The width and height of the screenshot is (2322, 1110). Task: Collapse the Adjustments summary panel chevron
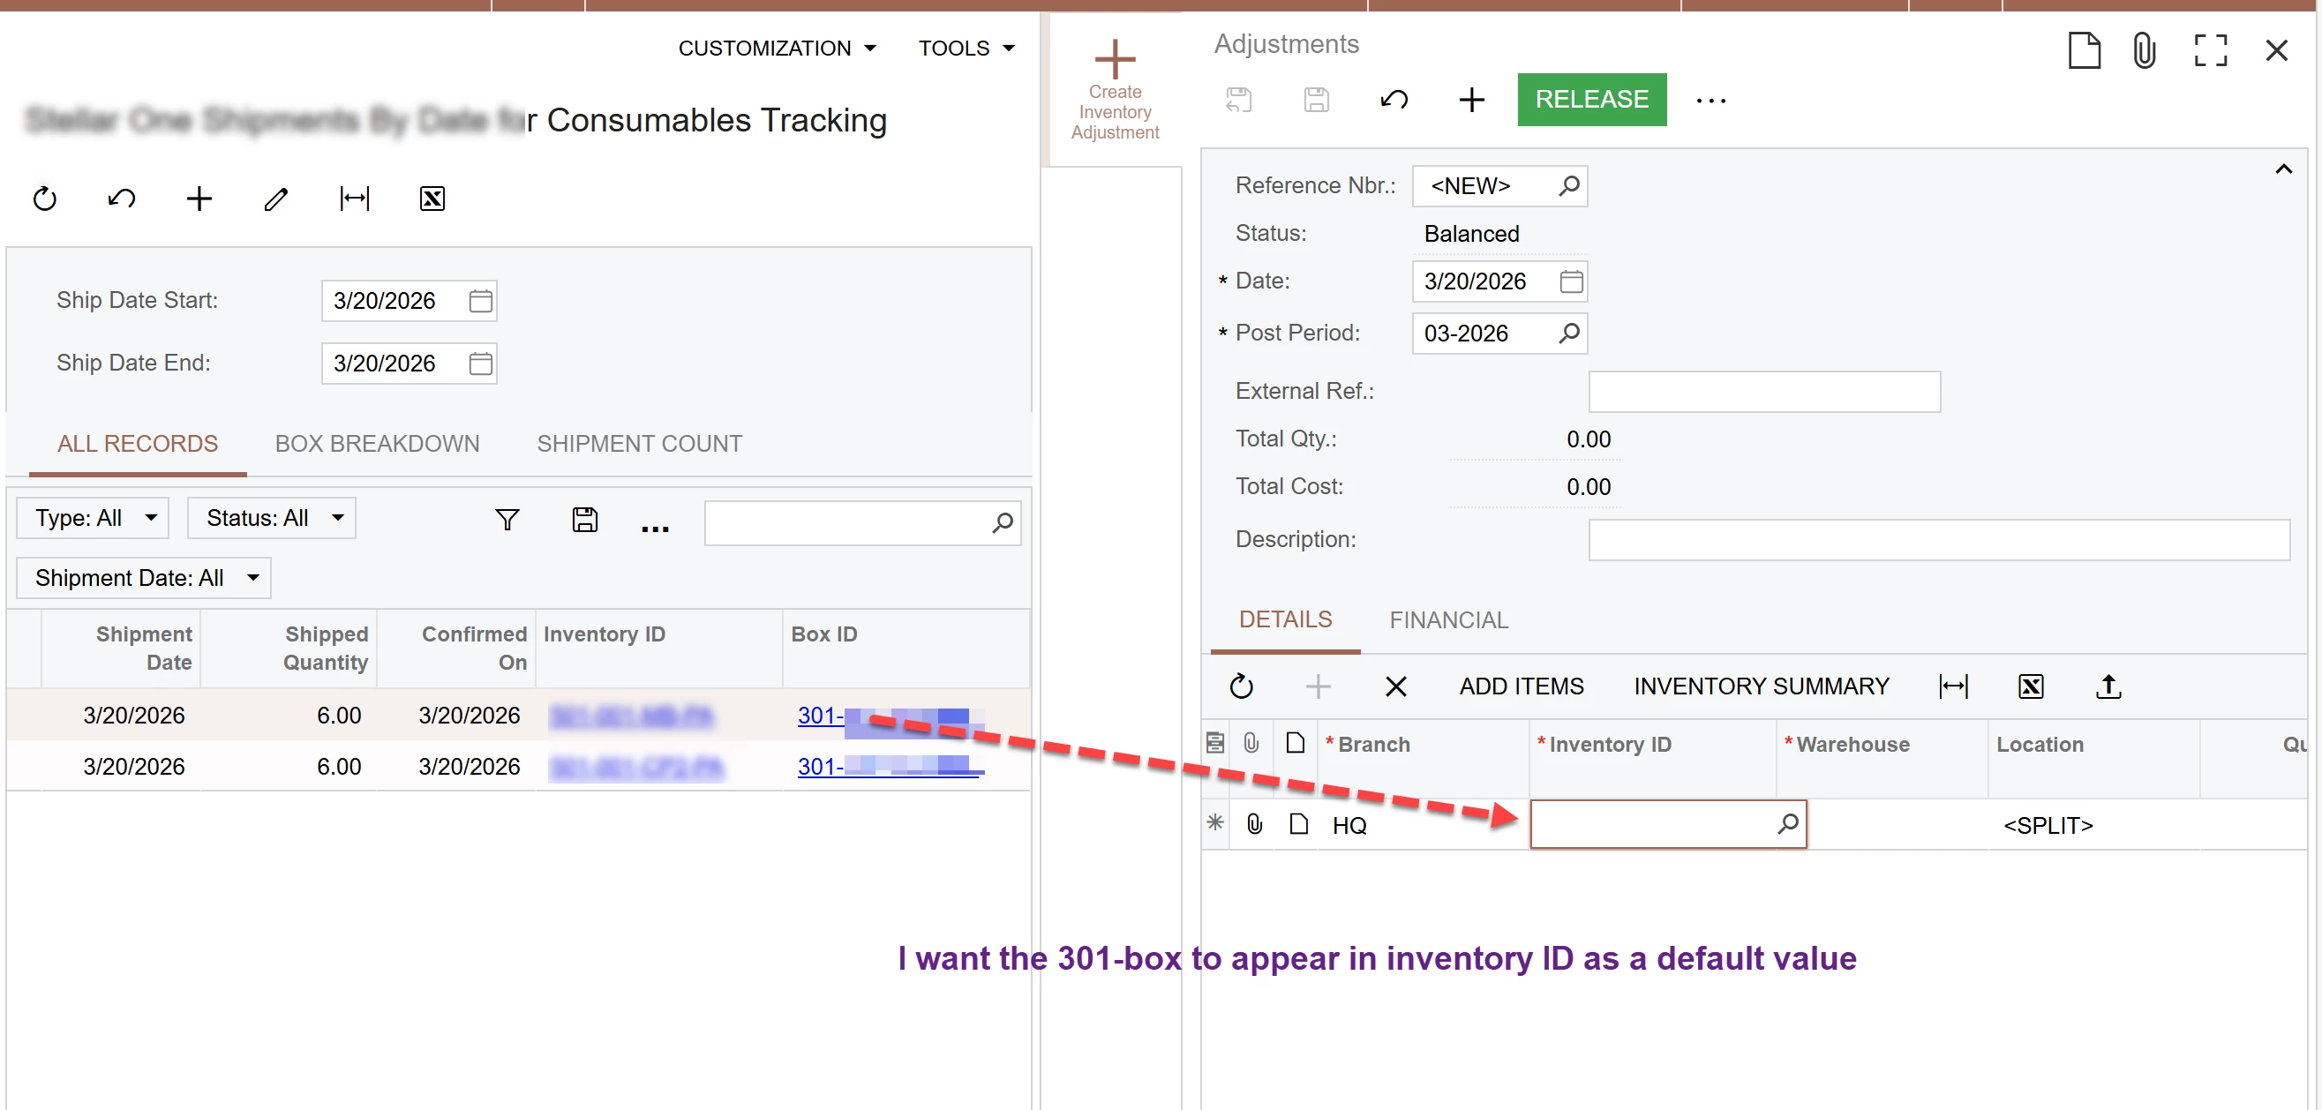(x=2282, y=169)
